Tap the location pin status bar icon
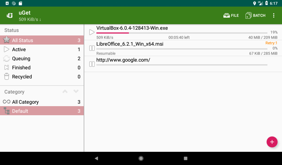The width and height of the screenshot is (282, 165). (x=254, y=3)
